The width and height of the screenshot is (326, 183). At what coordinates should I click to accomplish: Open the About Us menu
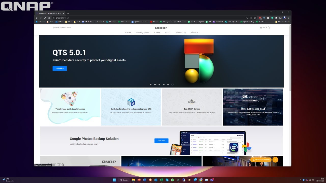(x=195, y=33)
